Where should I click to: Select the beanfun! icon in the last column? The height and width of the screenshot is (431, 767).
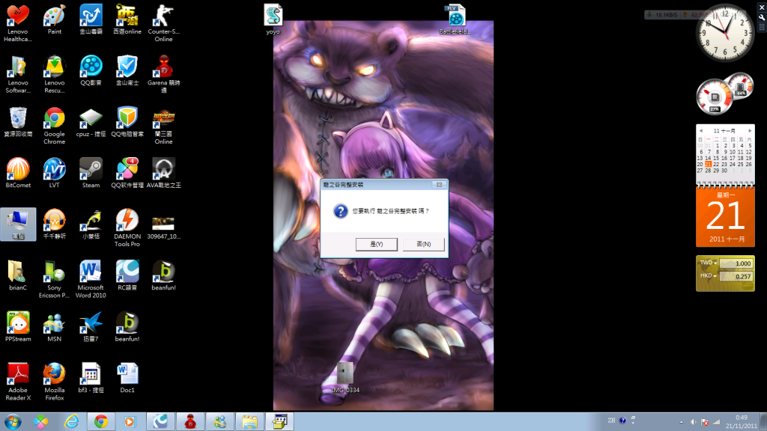tap(163, 275)
